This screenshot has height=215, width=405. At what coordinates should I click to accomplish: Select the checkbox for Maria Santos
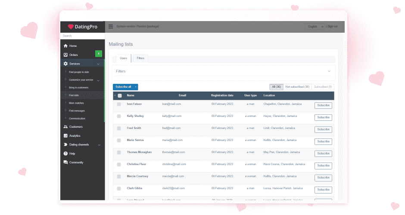119,140
